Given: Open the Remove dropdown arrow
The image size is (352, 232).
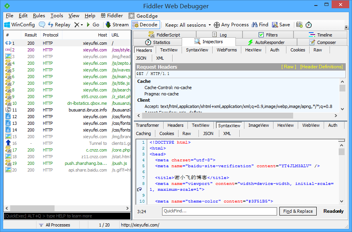Looking at the screenshot, I should [x=82, y=25].
